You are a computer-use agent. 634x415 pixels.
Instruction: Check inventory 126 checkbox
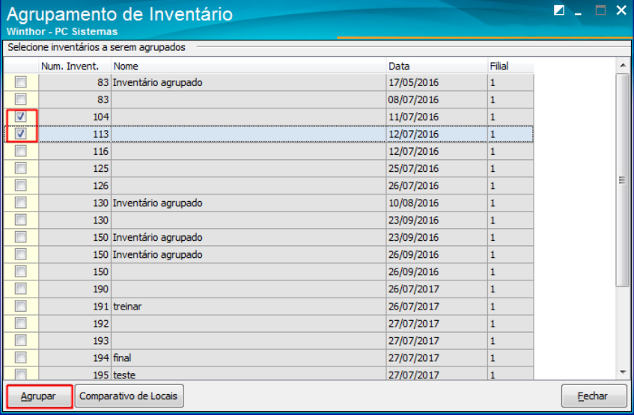pyautogui.click(x=21, y=185)
